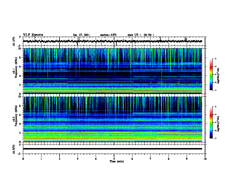Click time axis tick label "8"
This screenshot has height=178, width=231.
169,159
